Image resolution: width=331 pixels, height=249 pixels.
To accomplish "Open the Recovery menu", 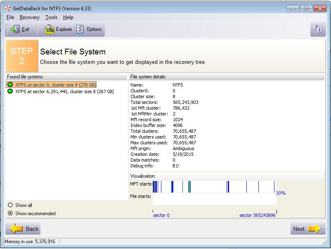I will pyautogui.click(x=30, y=17).
